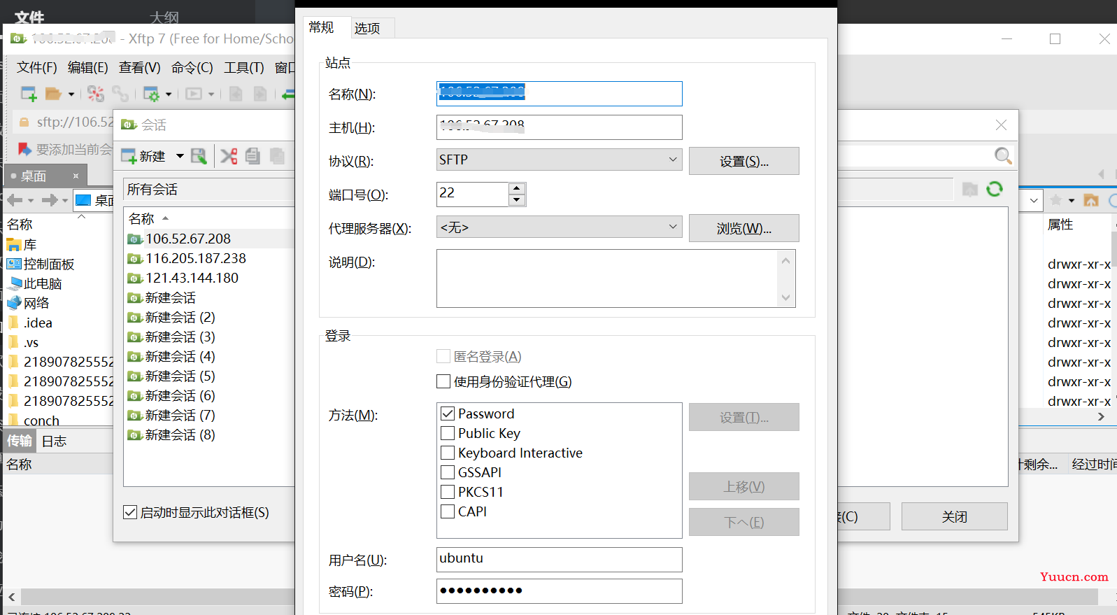This screenshot has height=615, width=1117.
Task: Click the 密码 password field
Action: click(x=560, y=591)
